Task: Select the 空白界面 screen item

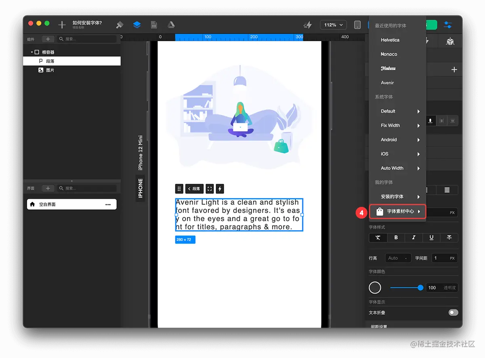Action: [x=72, y=204]
